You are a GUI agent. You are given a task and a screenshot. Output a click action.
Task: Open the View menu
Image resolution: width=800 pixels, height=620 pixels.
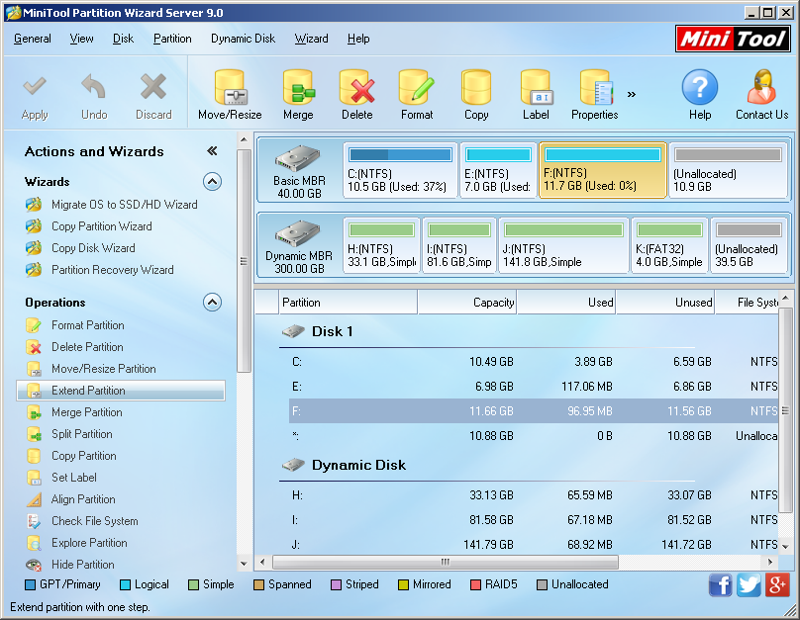(81, 39)
